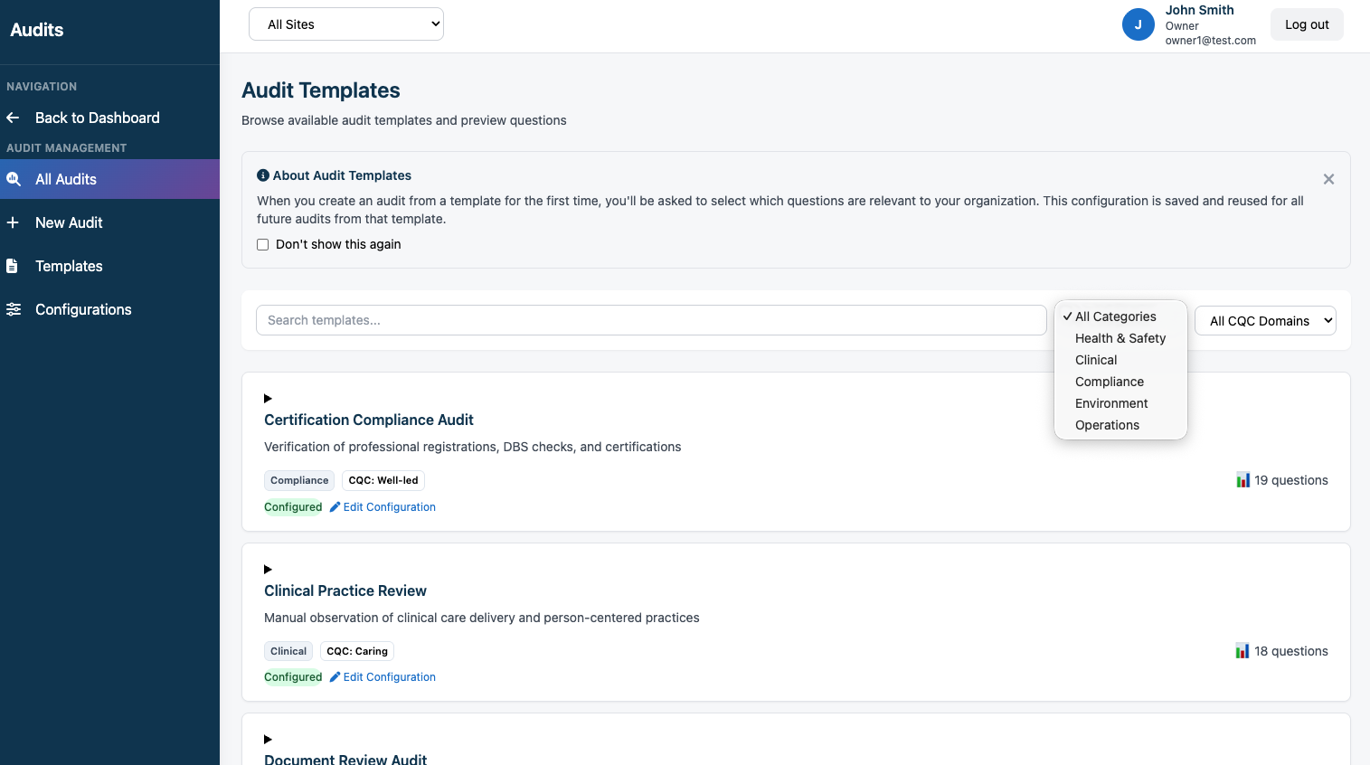The image size is (1370, 765).
Task: Open Edit Configuration for Clinical Practice Review
Action: (x=389, y=677)
